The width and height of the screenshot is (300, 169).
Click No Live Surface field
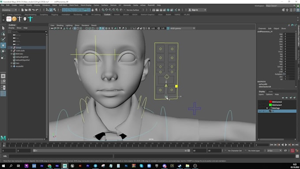tap(133, 10)
